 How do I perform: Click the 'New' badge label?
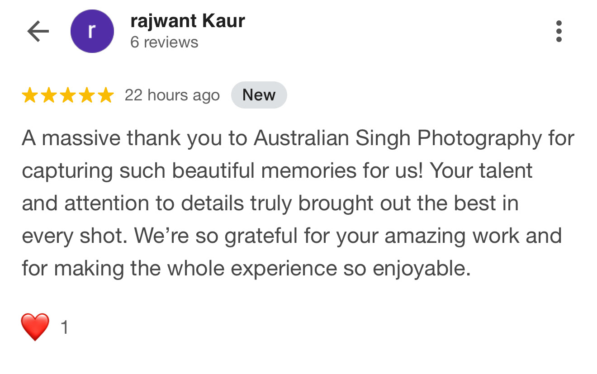coord(259,95)
